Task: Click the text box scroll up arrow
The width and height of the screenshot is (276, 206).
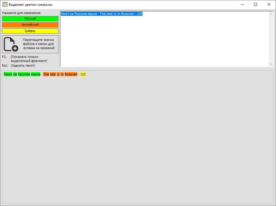Action: 271,14
